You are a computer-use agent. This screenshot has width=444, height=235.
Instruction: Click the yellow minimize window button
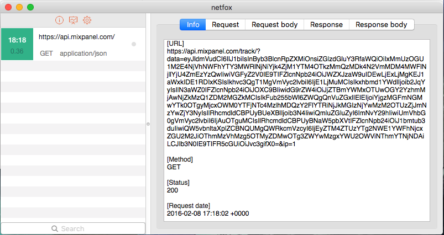point(19,7)
